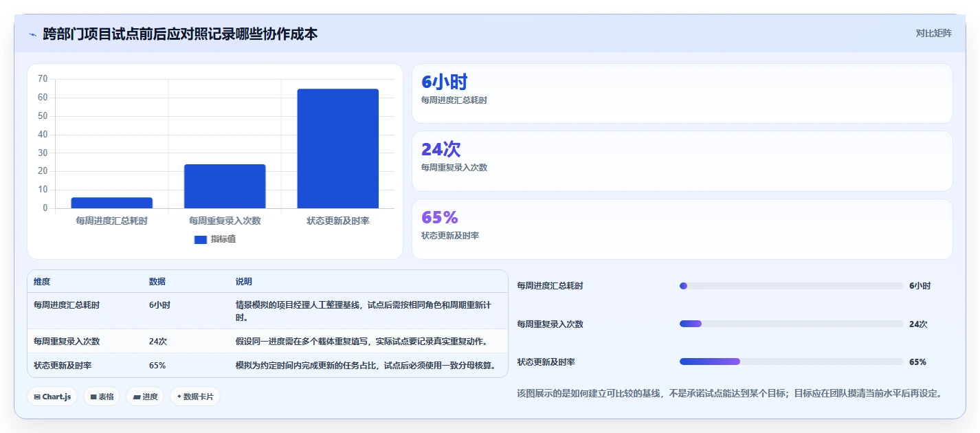Click the 24次 data card value
Image resolution: width=980 pixels, height=433 pixels.
tap(441, 149)
